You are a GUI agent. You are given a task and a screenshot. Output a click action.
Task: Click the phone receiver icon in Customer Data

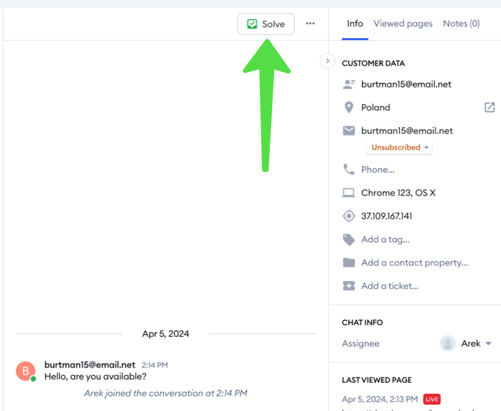tap(349, 169)
